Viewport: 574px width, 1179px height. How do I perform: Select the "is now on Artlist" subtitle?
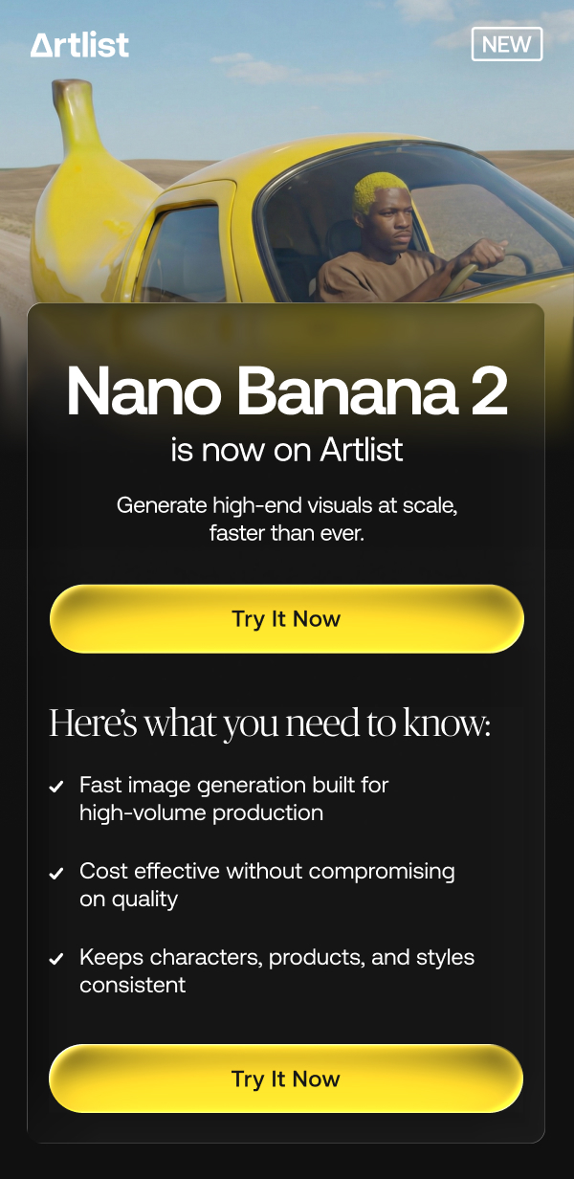coord(286,449)
